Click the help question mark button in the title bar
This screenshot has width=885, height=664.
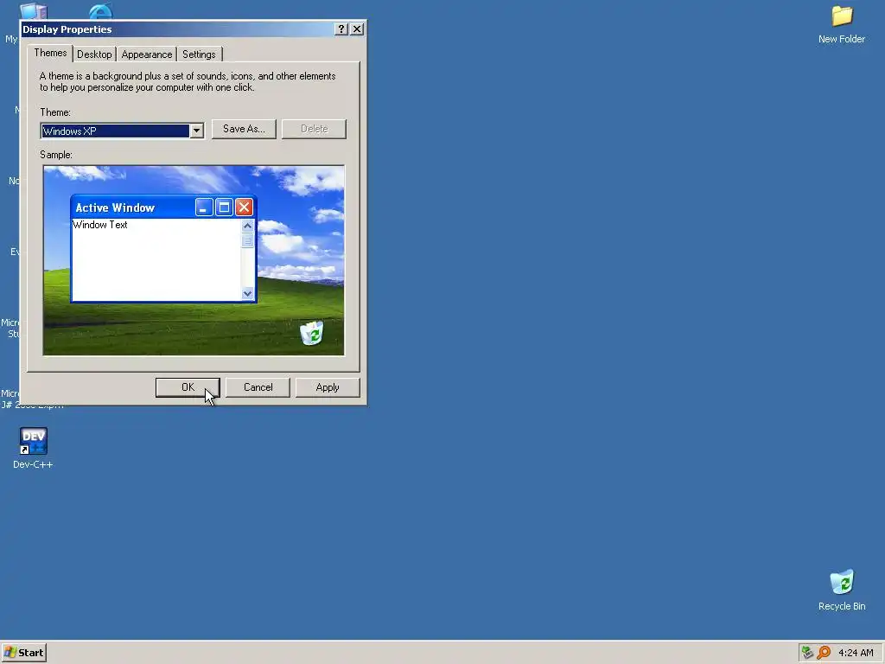[341, 29]
